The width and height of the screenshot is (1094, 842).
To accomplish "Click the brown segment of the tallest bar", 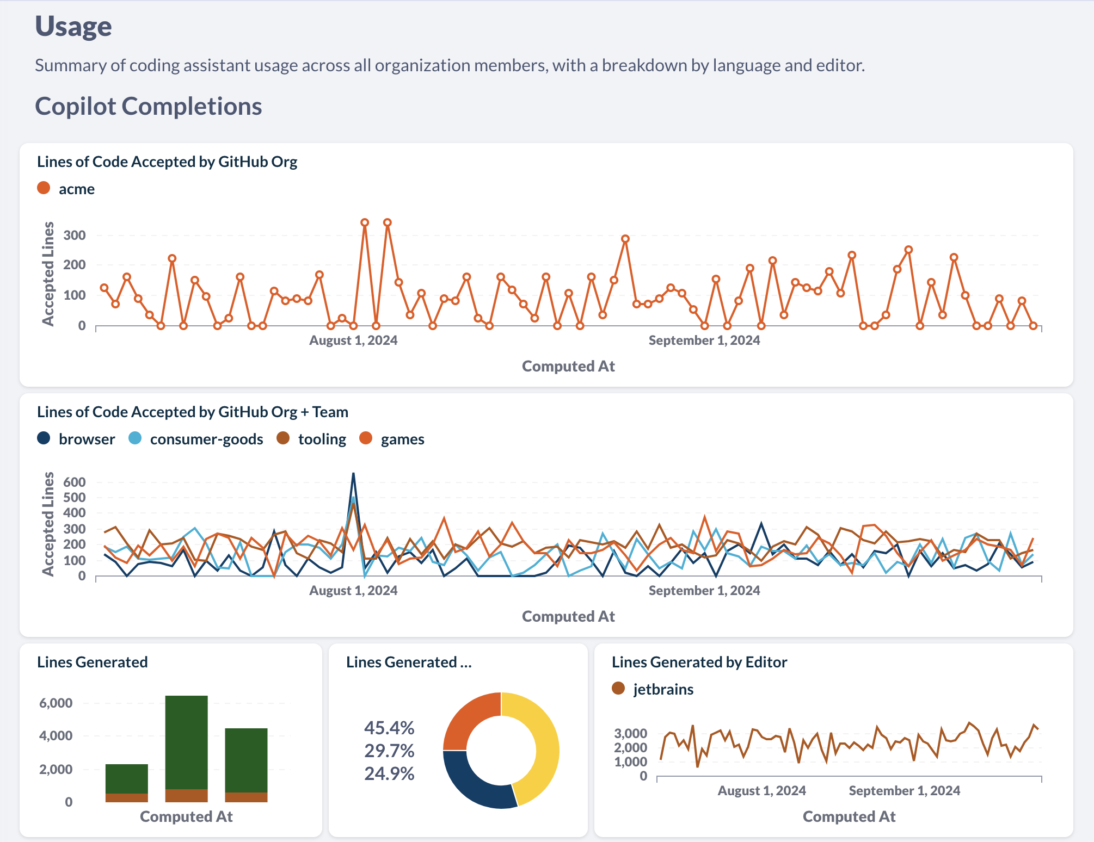I will click(x=187, y=795).
